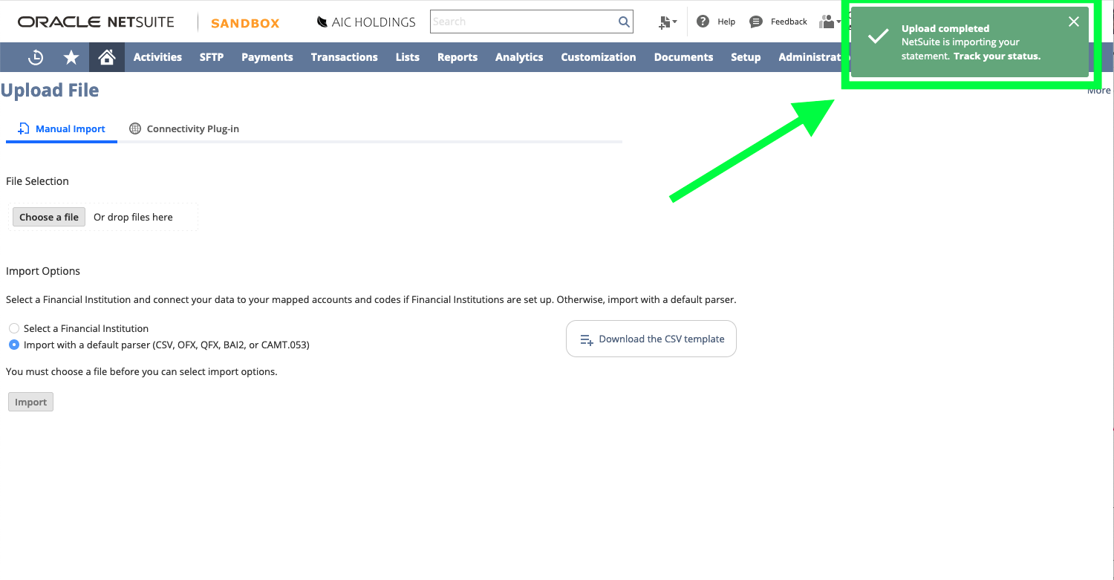Click the 'Upload completed' notification title
The height and width of the screenshot is (580, 1114).
(945, 28)
